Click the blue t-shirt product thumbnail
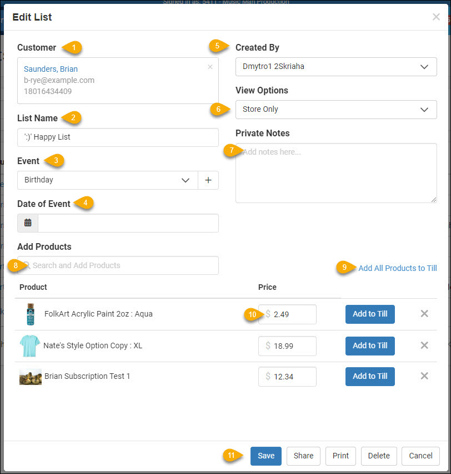 click(x=30, y=345)
